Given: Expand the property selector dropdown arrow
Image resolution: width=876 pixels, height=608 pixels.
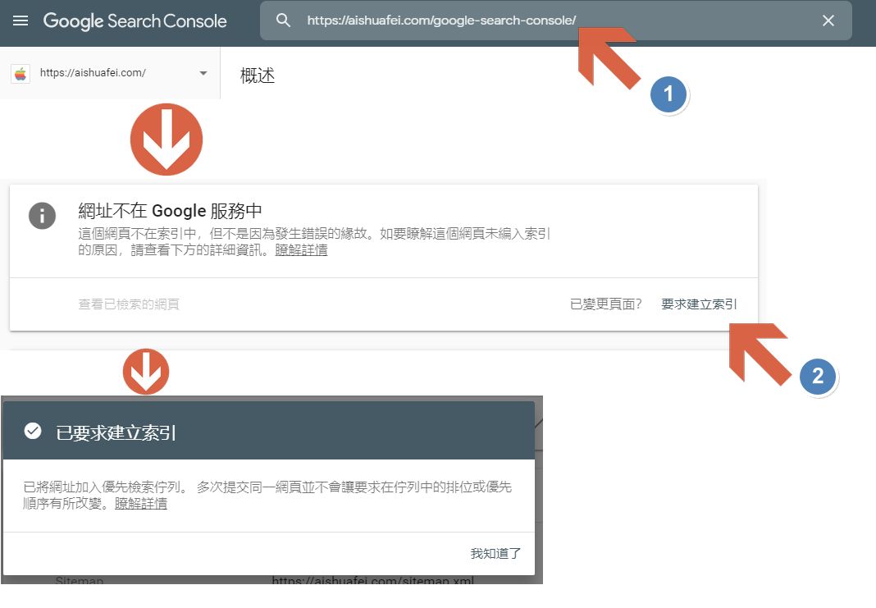Looking at the screenshot, I should [203, 73].
